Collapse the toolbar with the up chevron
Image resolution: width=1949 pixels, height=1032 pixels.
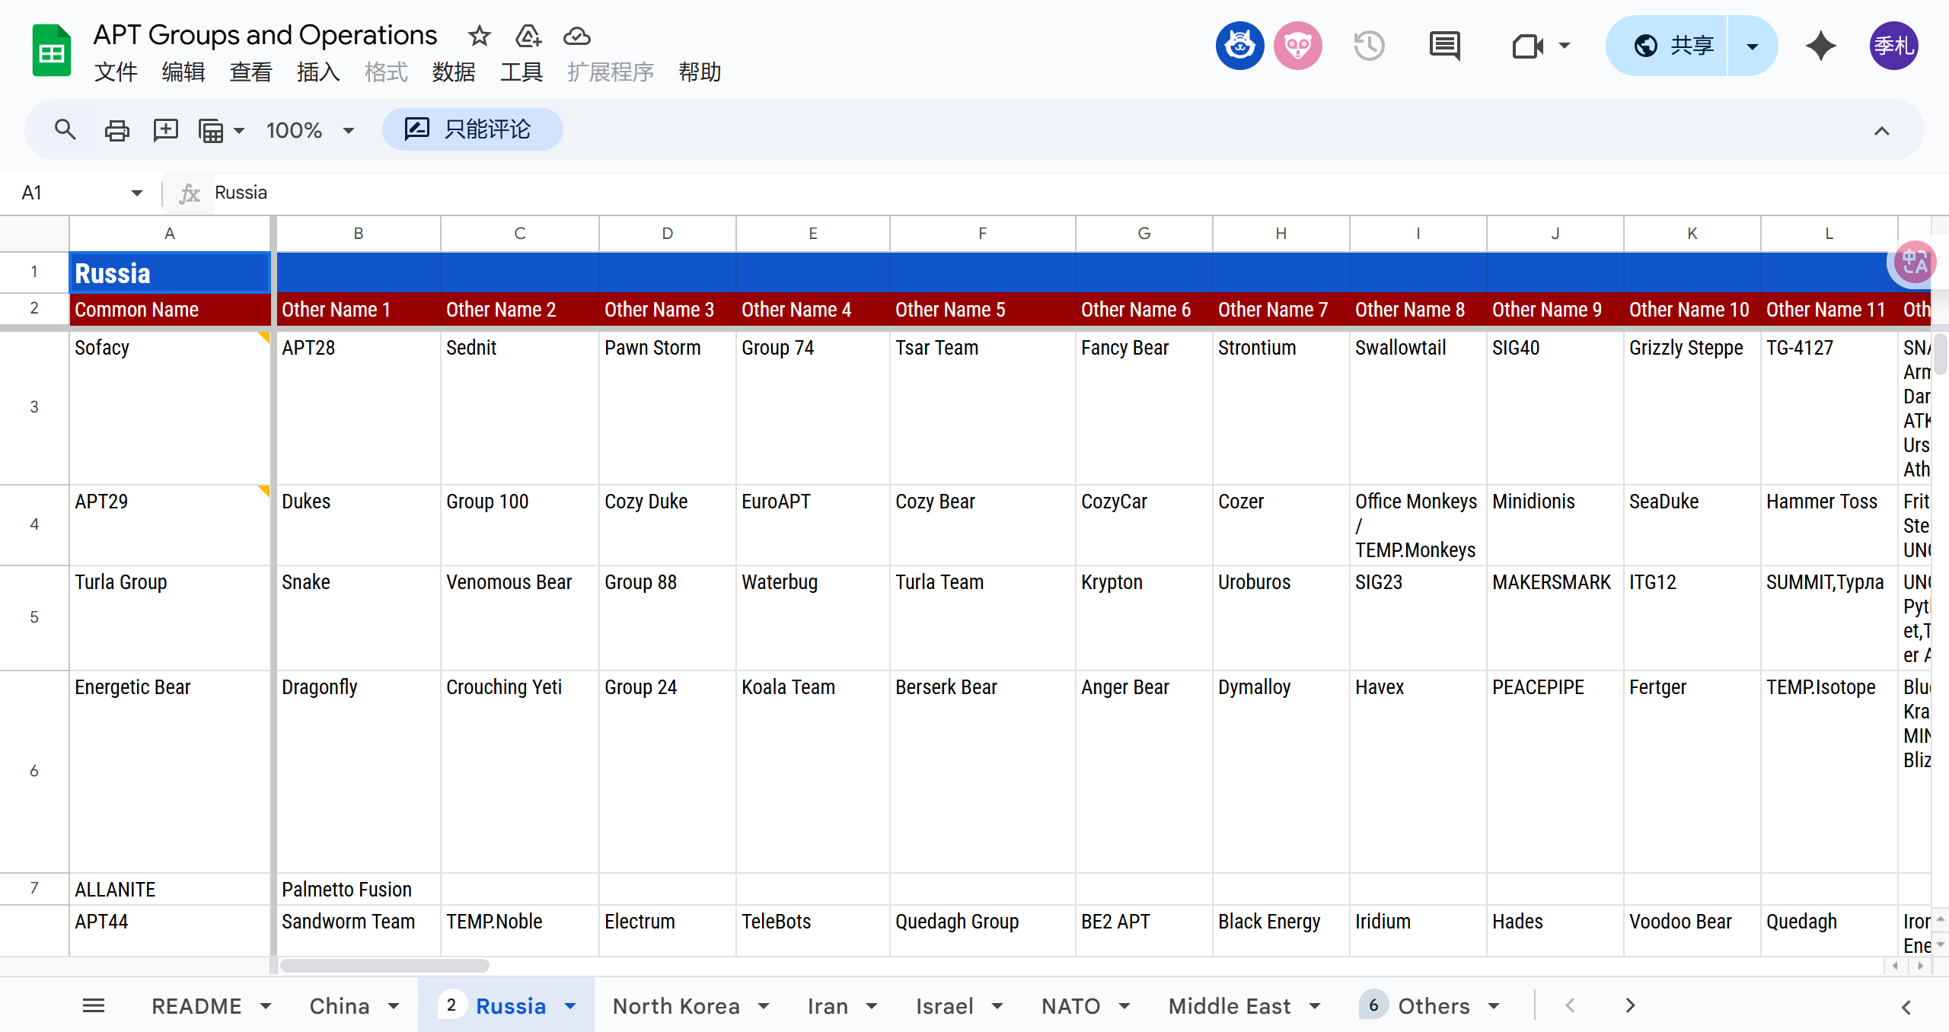pos(1881,130)
